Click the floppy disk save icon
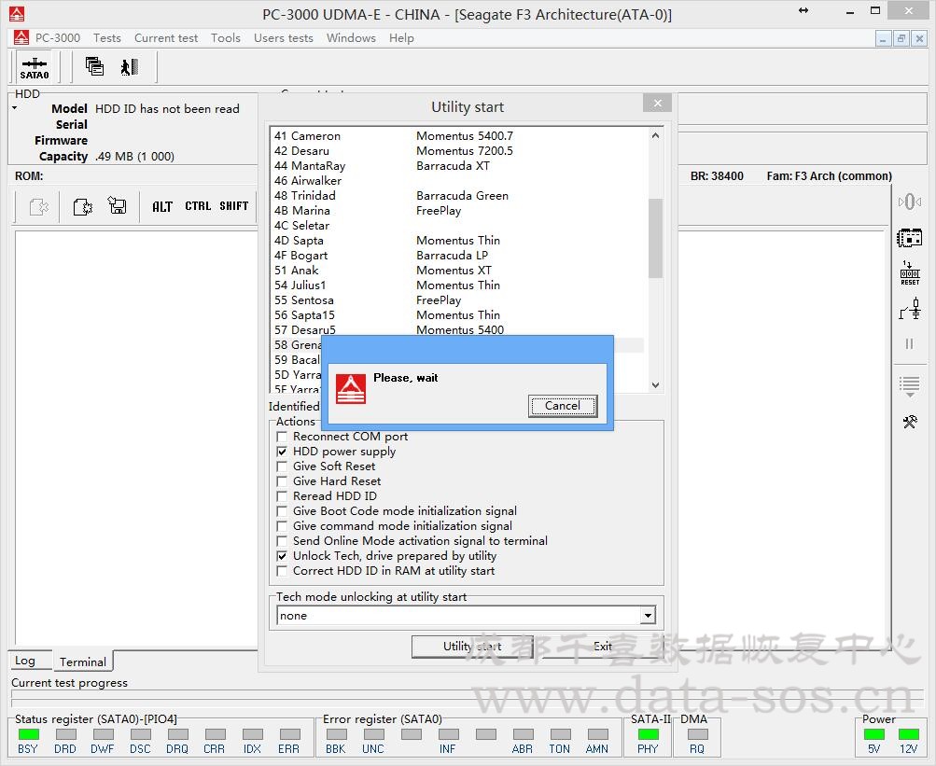Screen dimensions: 936x766 coord(117,206)
